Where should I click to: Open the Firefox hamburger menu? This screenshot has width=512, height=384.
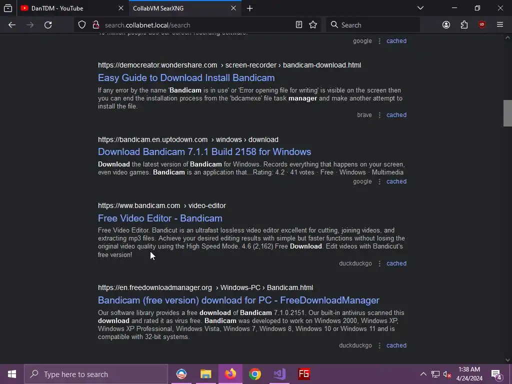point(500,25)
